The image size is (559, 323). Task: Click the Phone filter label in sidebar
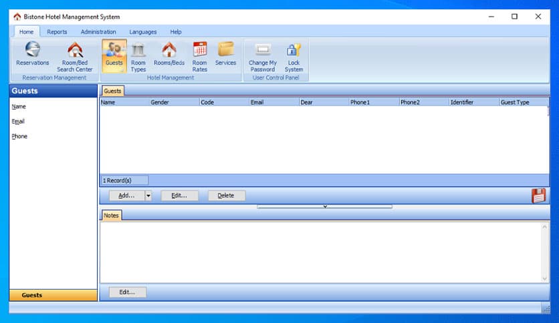click(19, 136)
